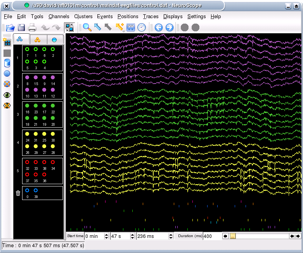Open the Channels menu

[x=59, y=17]
